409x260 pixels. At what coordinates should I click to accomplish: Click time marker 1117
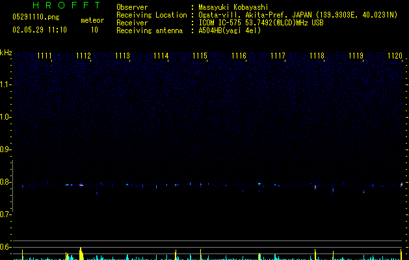[278, 56]
